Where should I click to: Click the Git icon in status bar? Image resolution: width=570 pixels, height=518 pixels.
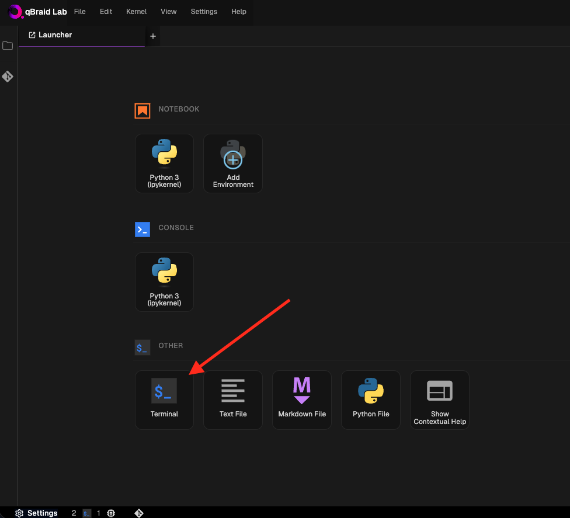139,513
